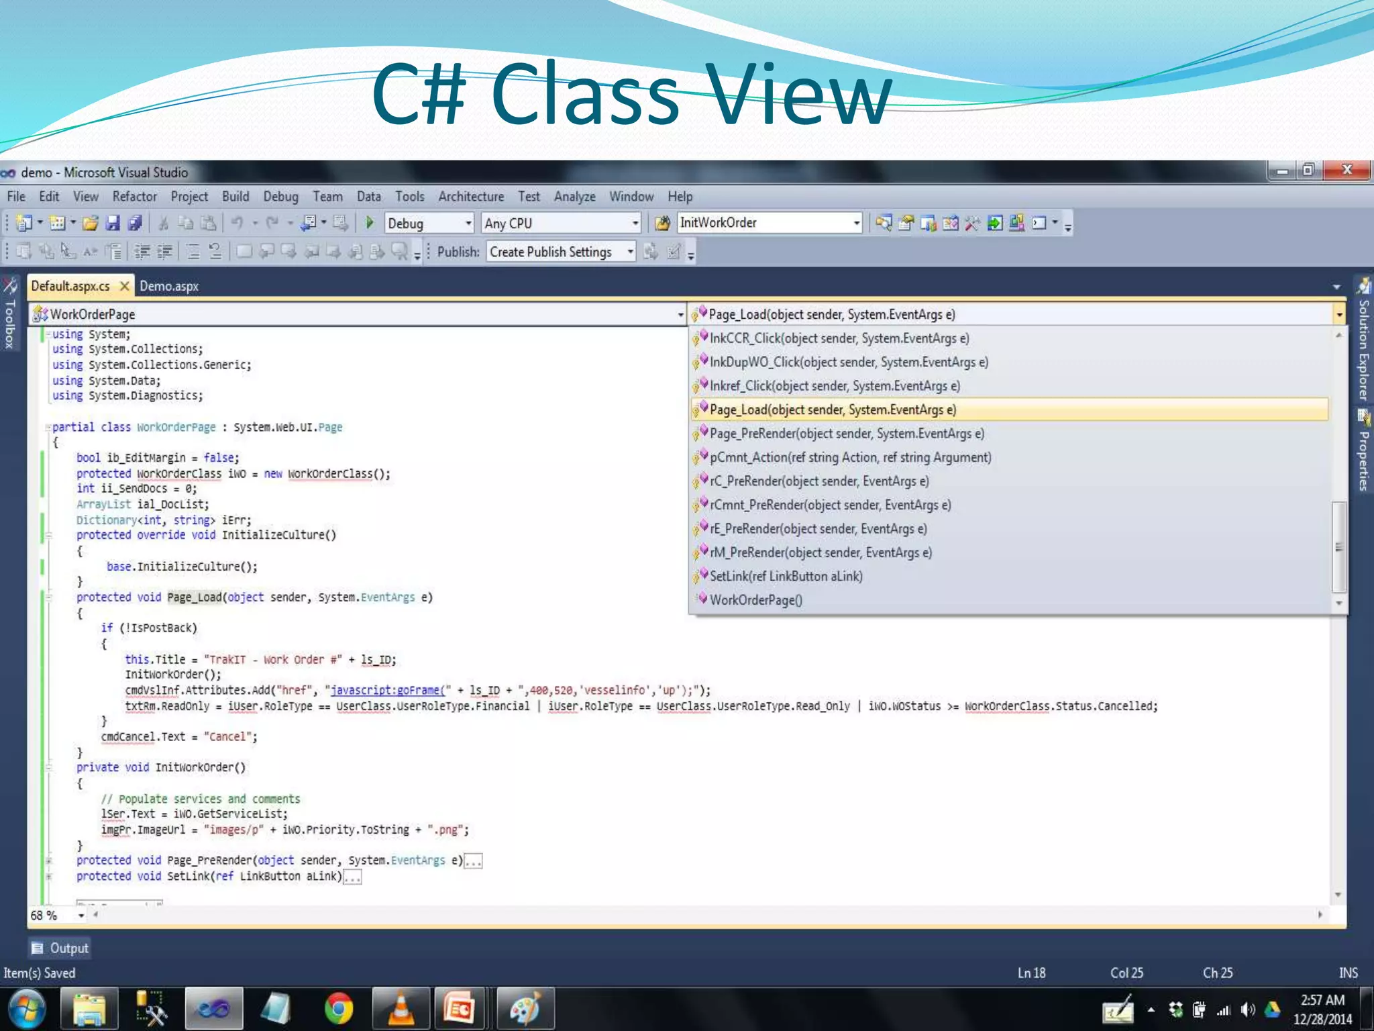
Task: Click the Save icon in toolbar
Action: [113, 223]
